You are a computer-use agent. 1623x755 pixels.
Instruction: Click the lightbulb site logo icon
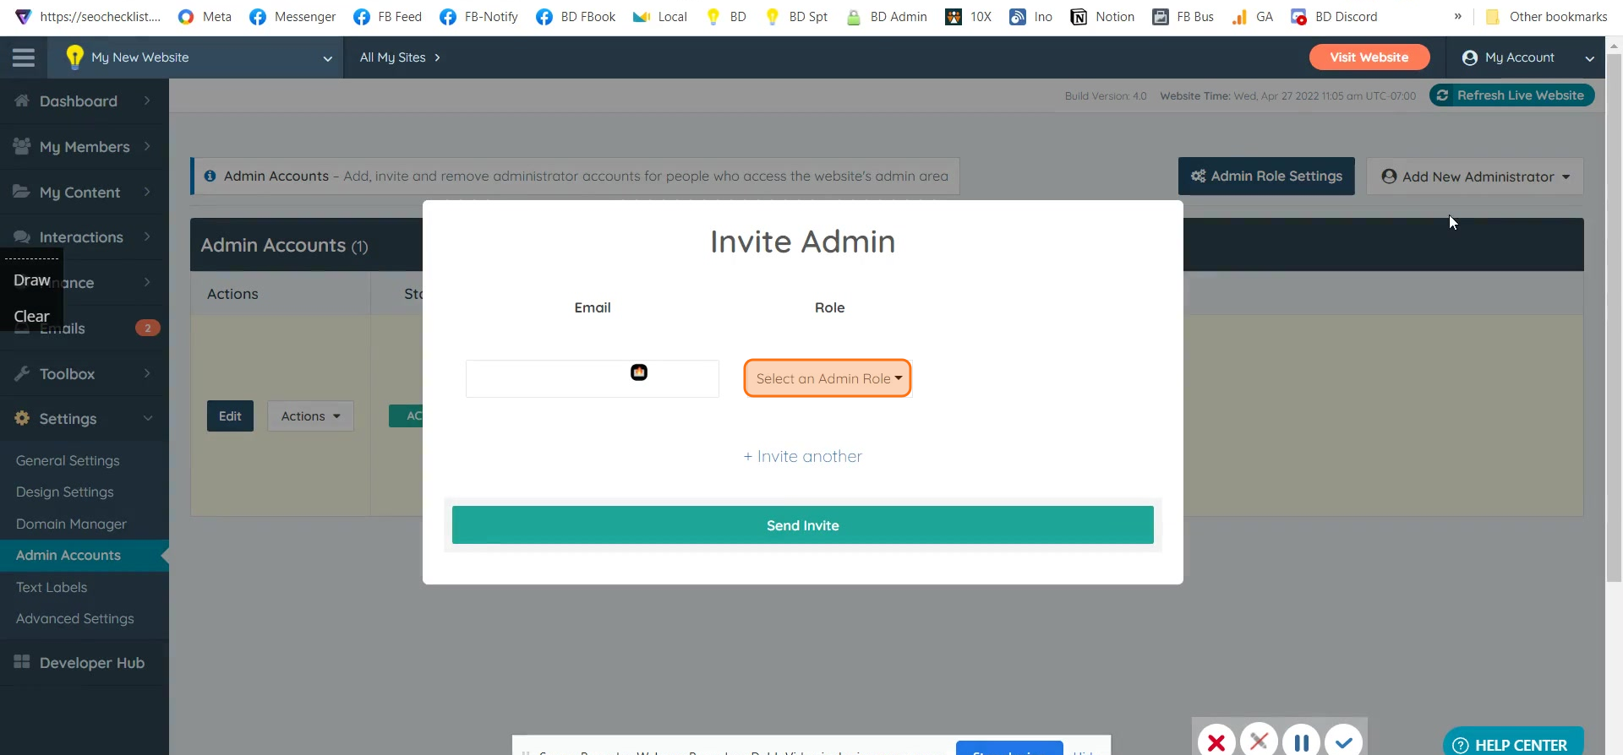coord(74,57)
